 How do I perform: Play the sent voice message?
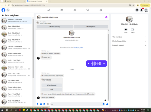tap(88, 64)
